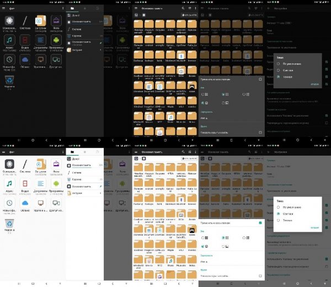
Task: Check Показать скрытые файлы in dark view panel
Action: coord(260,132)
